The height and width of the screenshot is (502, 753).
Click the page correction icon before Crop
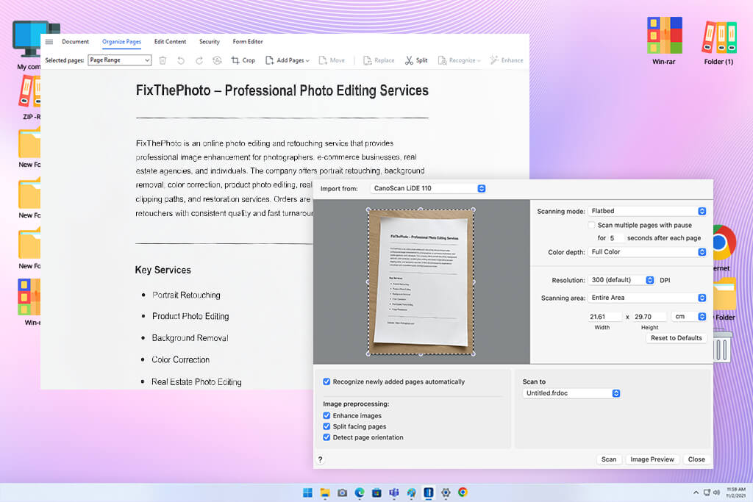click(217, 60)
